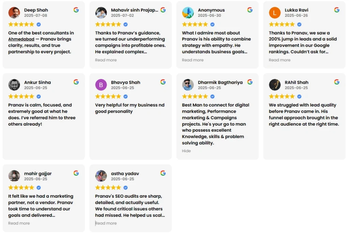The image size is (349, 235).
Task: Click the Google logo on Lukka Ravi's review
Action: pos(337,10)
